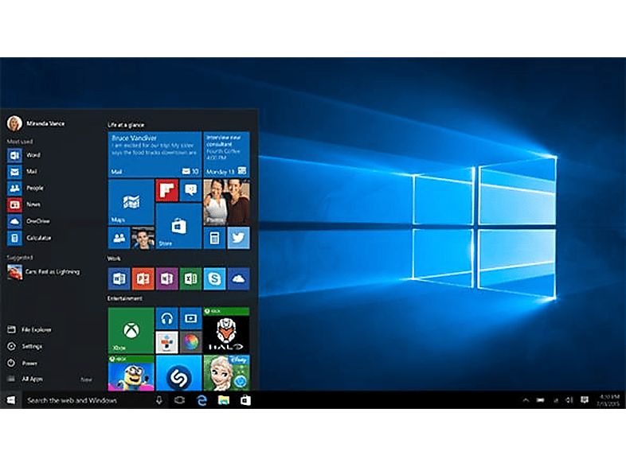Launch PowerPoint tile in Work group
Viewport: 626px width, 467px height.
(x=143, y=278)
